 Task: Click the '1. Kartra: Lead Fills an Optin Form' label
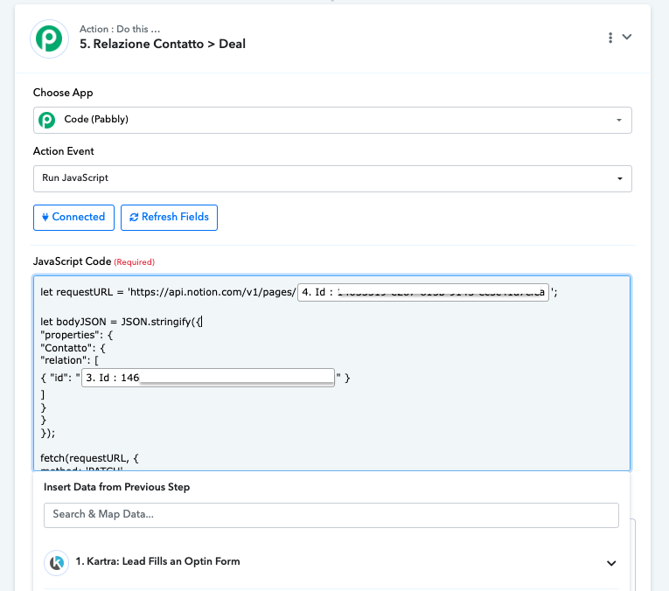pos(158,561)
